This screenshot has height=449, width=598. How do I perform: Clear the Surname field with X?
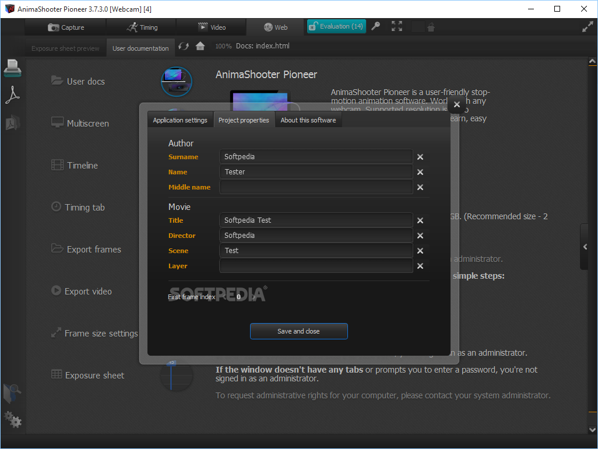point(420,157)
